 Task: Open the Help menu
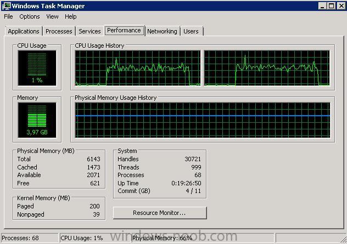click(x=71, y=16)
